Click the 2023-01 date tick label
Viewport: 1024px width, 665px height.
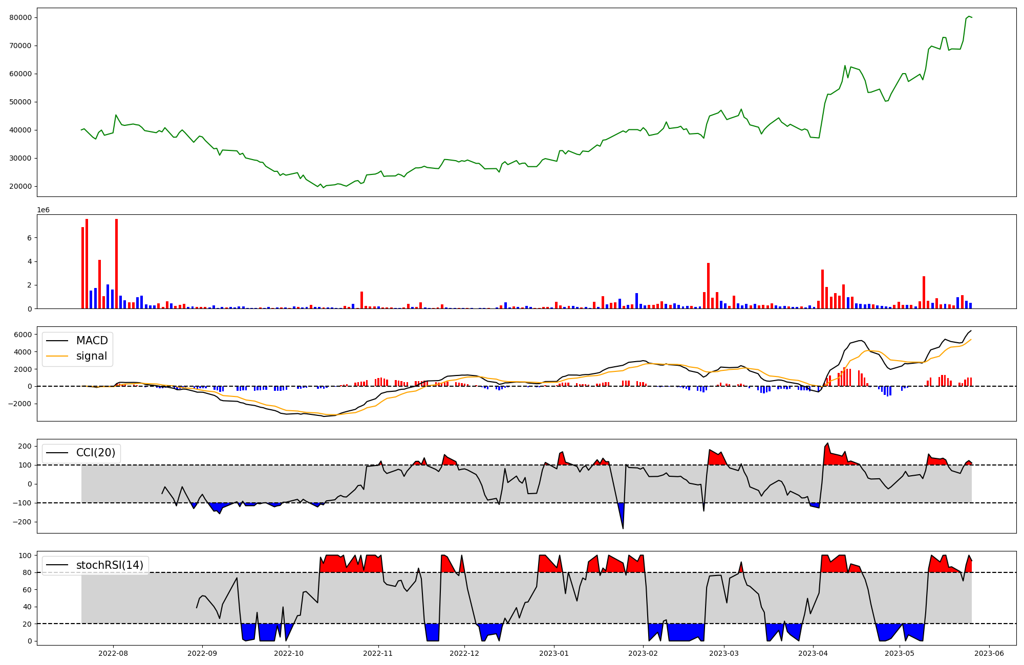(554, 653)
